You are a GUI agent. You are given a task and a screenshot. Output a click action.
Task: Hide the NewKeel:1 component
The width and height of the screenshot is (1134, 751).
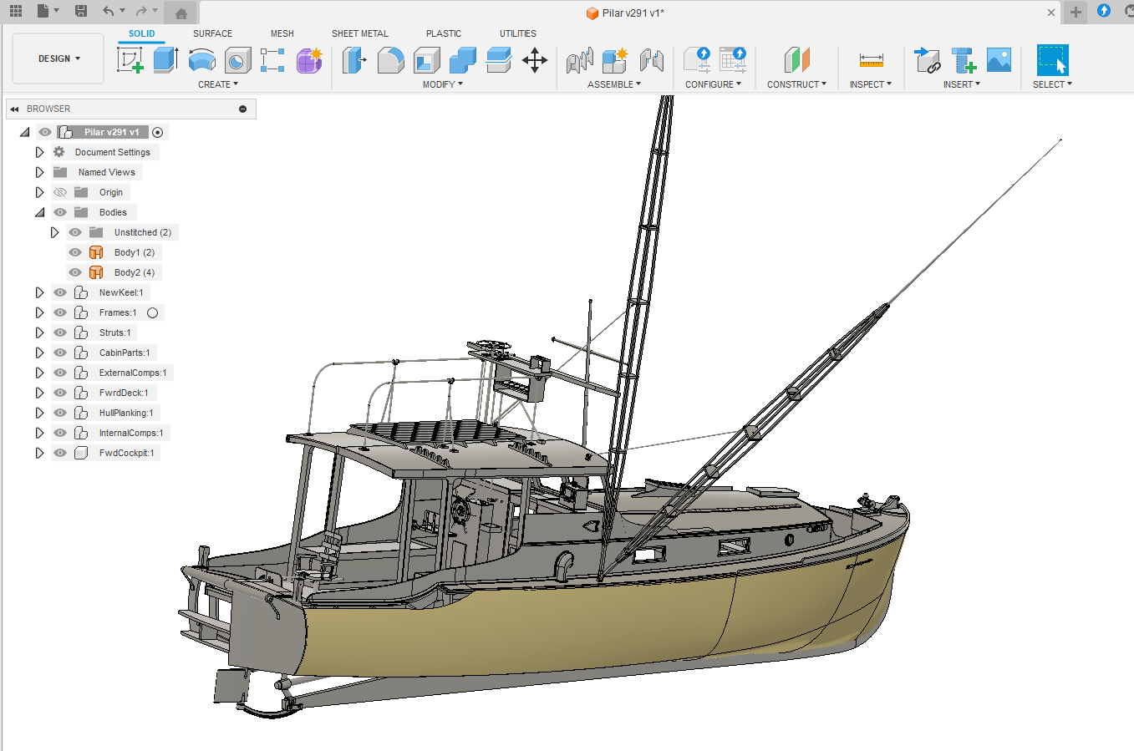point(60,292)
